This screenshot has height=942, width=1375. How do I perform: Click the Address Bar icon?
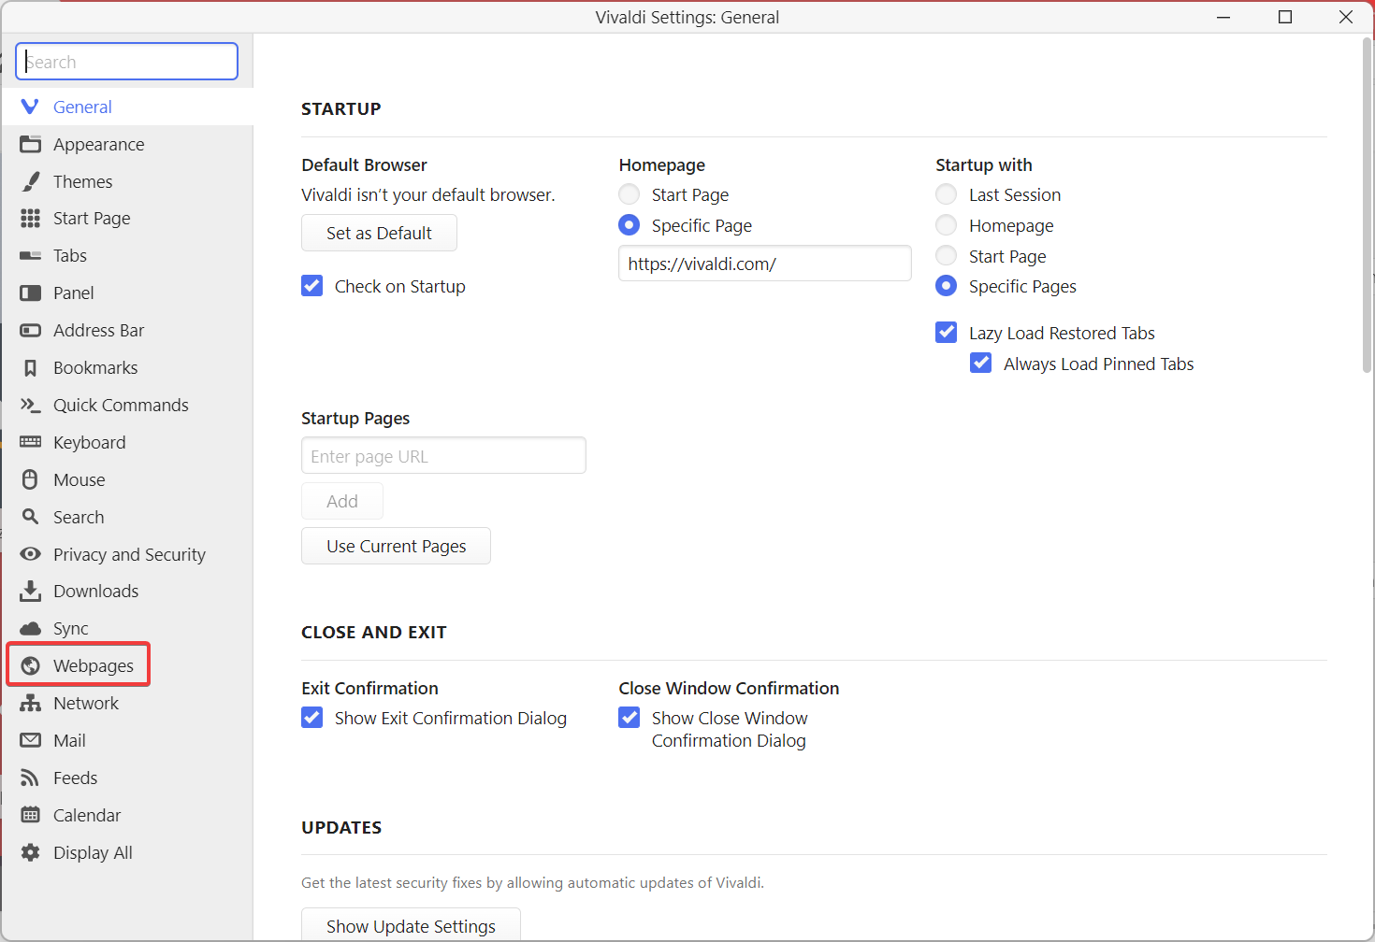(30, 330)
